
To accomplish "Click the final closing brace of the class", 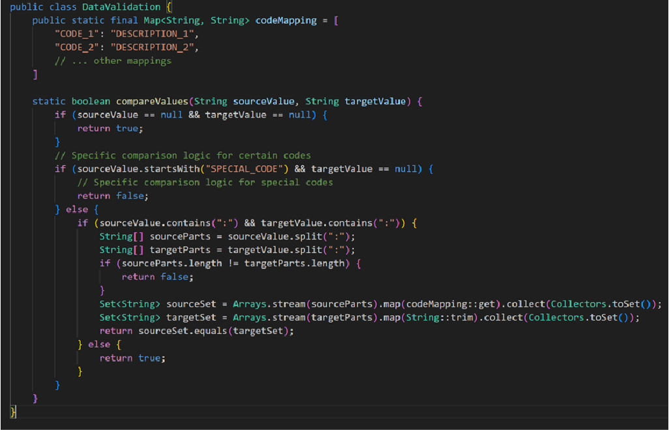I will pyautogui.click(x=13, y=412).
